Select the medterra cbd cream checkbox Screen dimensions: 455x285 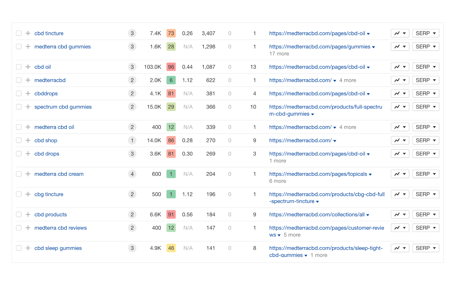[x=19, y=174]
